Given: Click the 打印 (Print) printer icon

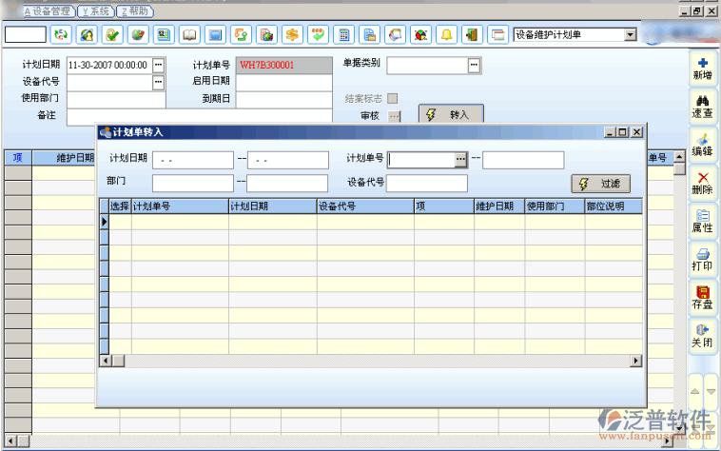Looking at the screenshot, I should 702,260.
